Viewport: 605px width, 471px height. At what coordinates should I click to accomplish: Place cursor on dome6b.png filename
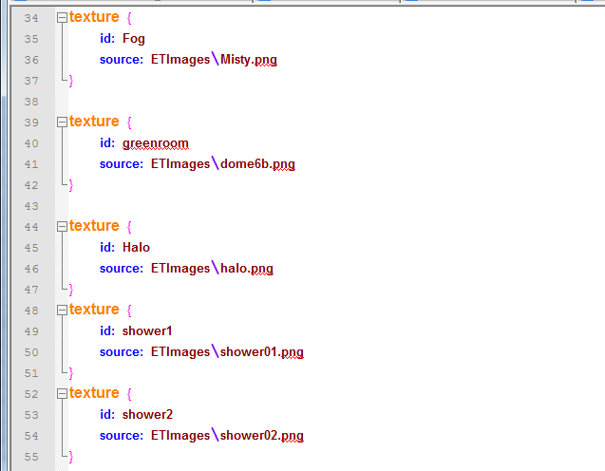coord(257,164)
